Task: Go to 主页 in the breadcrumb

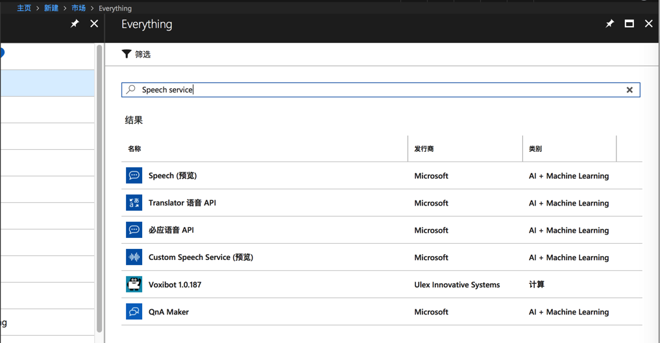Action: [24, 8]
